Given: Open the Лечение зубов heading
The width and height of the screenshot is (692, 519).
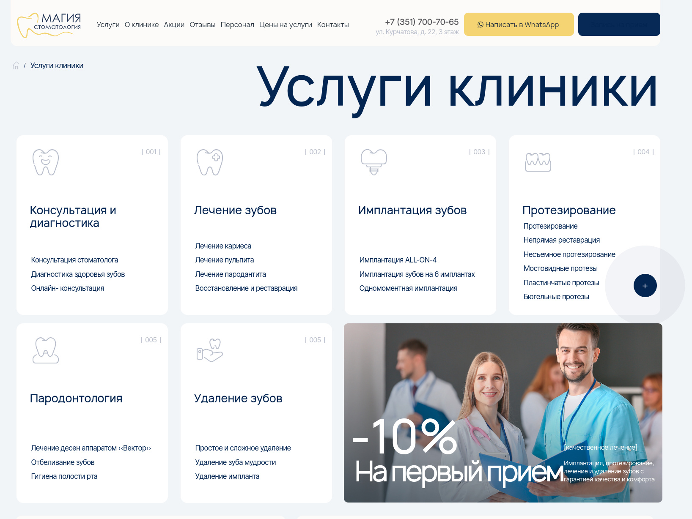Looking at the screenshot, I should pyautogui.click(x=235, y=210).
